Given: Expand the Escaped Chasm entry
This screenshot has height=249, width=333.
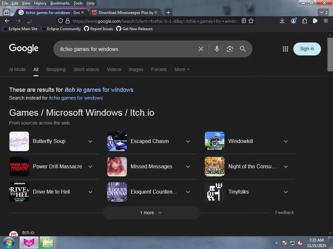Looking at the screenshot, I should pos(188,141).
